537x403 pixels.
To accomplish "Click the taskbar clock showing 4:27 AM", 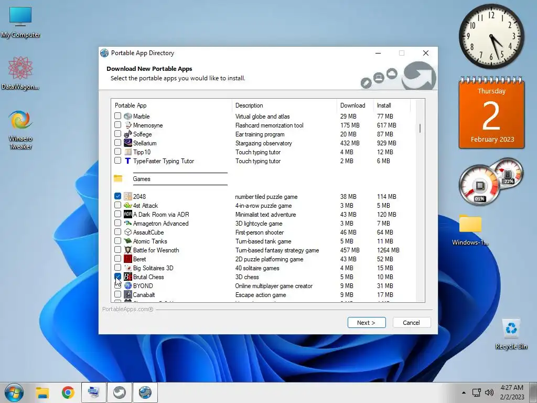I will tap(512, 393).
